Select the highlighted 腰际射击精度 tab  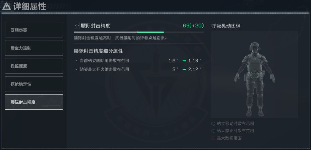tap(34, 102)
